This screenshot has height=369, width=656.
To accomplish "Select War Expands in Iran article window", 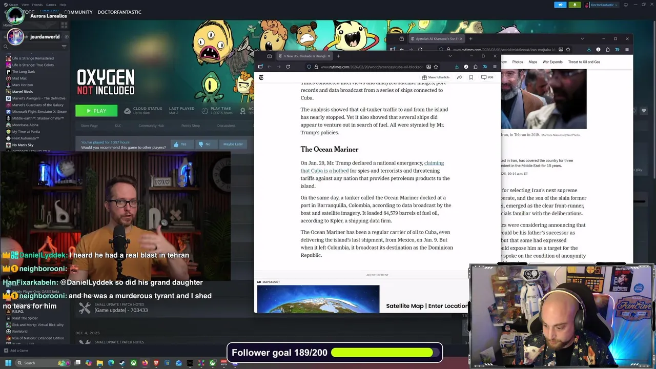I will (x=552, y=62).
